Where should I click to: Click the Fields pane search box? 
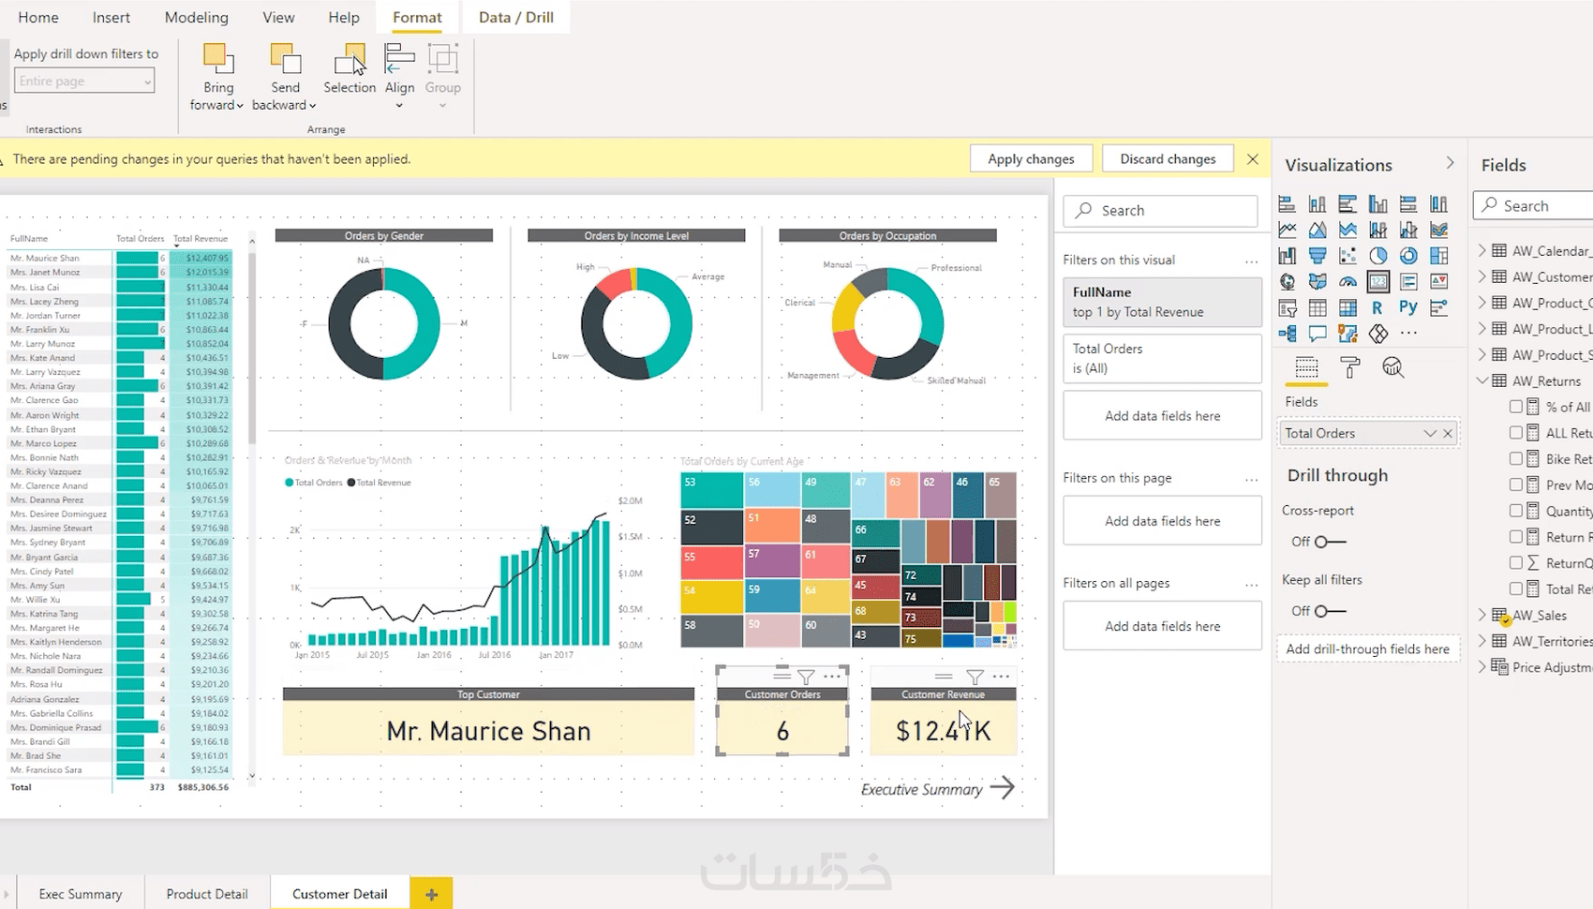coord(1537,204)
